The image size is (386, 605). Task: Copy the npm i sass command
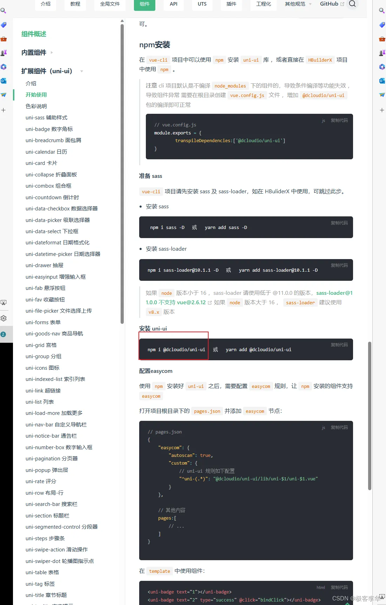coord(339,223)
